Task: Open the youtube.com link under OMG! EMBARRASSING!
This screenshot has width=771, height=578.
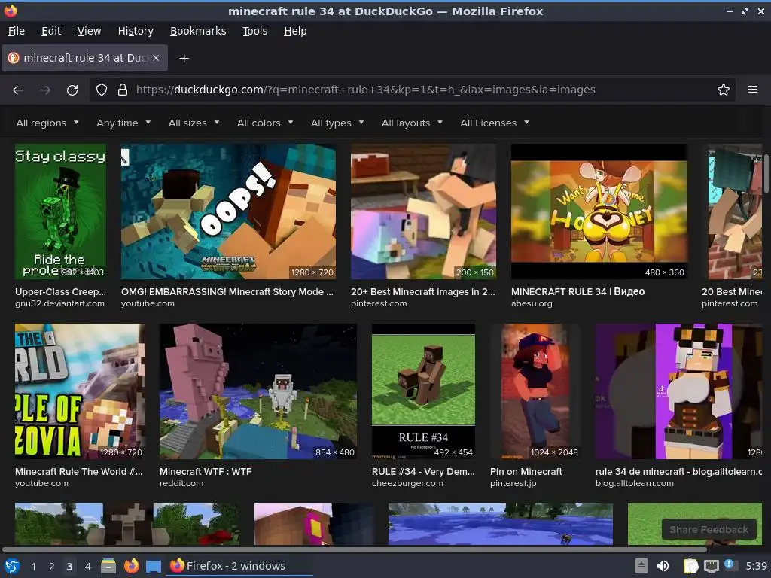Action: point(148,304)
